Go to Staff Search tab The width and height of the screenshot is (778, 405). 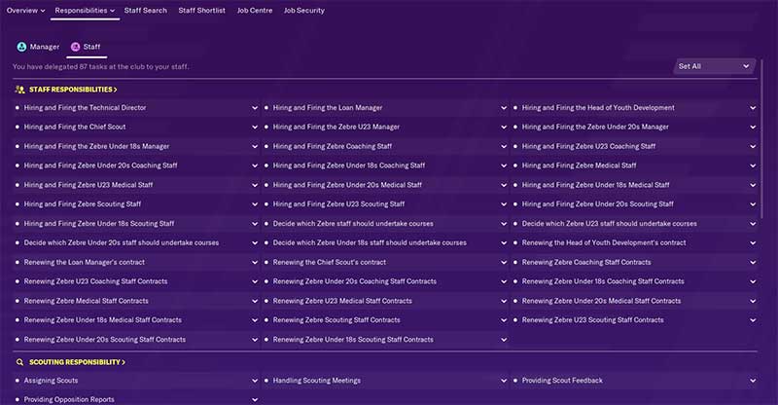pyautogui.click(x=145, y=11)
